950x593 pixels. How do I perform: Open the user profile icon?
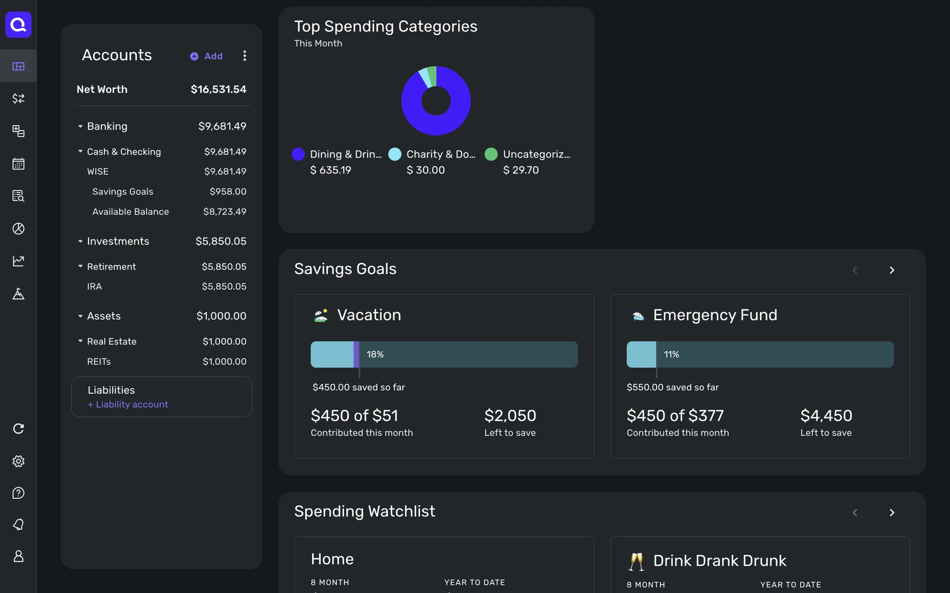tap(18, 556)
